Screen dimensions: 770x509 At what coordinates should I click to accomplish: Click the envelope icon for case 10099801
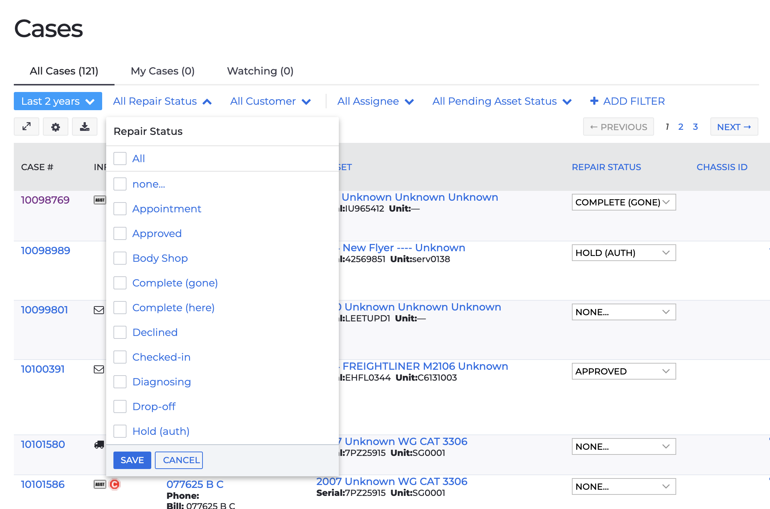click(x=99, y=310)
